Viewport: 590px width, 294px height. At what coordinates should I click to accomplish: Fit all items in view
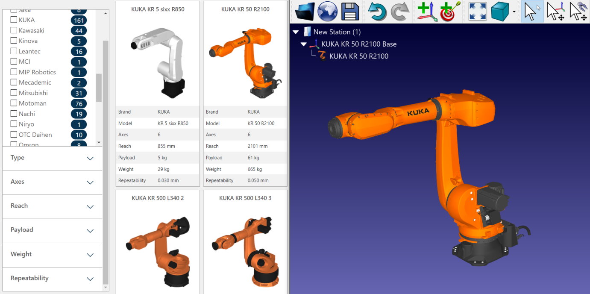(x=478, y=12)
